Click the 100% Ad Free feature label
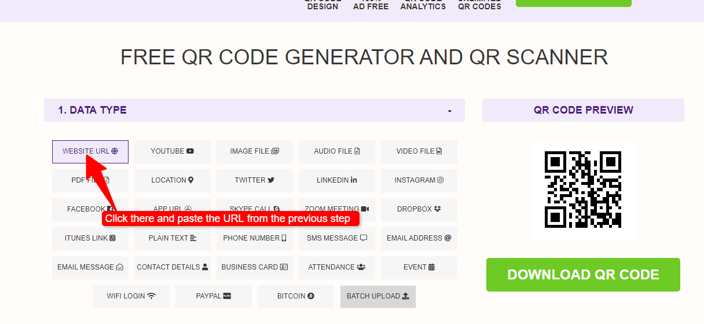704x324 pixels. (371, 5)
